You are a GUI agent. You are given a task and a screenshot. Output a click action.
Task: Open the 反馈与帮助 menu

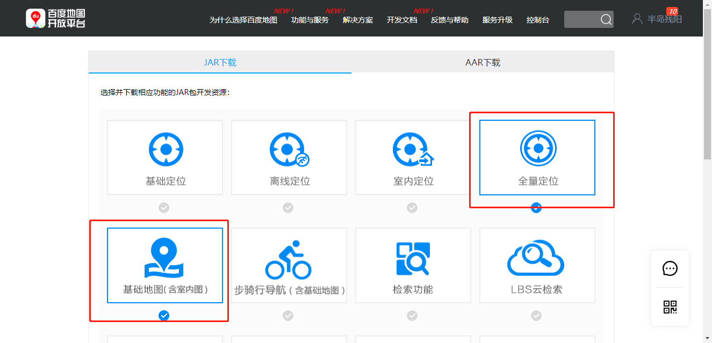tap(450, 20)
